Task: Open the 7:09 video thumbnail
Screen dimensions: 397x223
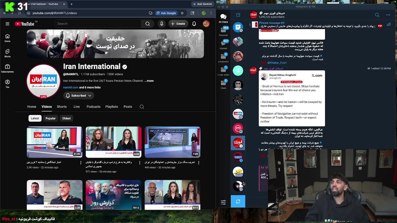Action: [172, 142]
